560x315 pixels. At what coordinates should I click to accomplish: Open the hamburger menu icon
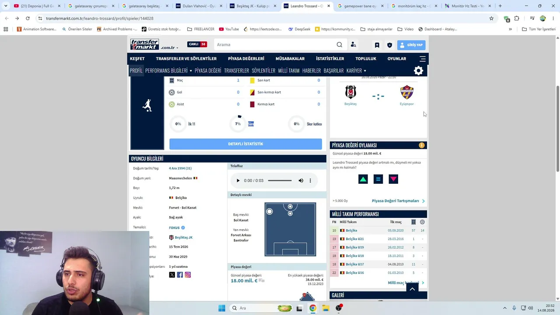tap(423, 59)
